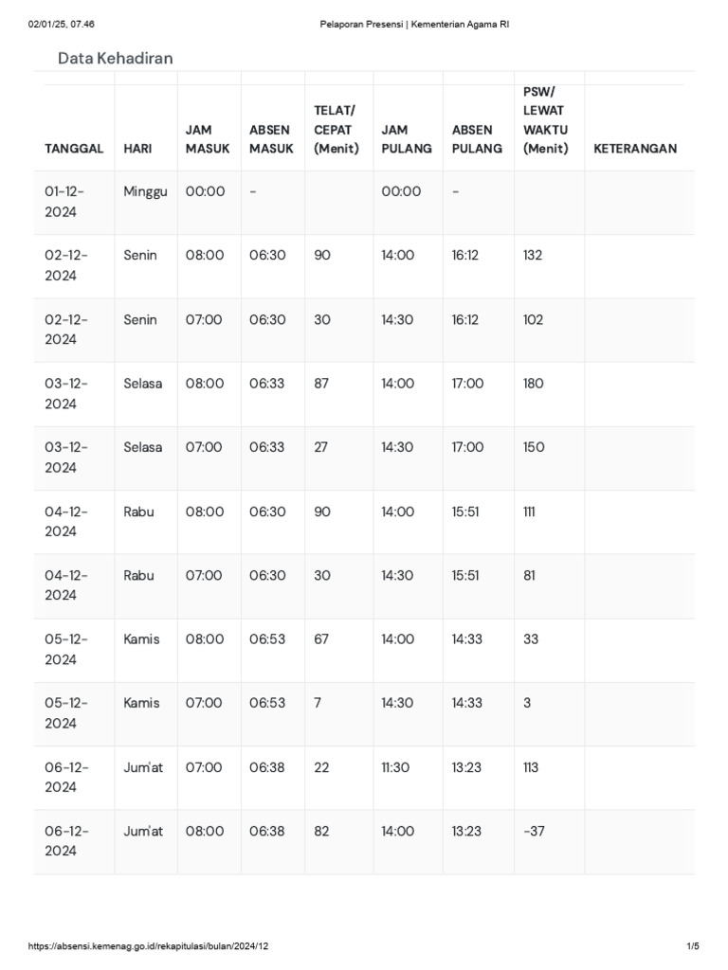Click the 1/5 page number indicator
Screen dimensions: 728x970
click(693, 946)
